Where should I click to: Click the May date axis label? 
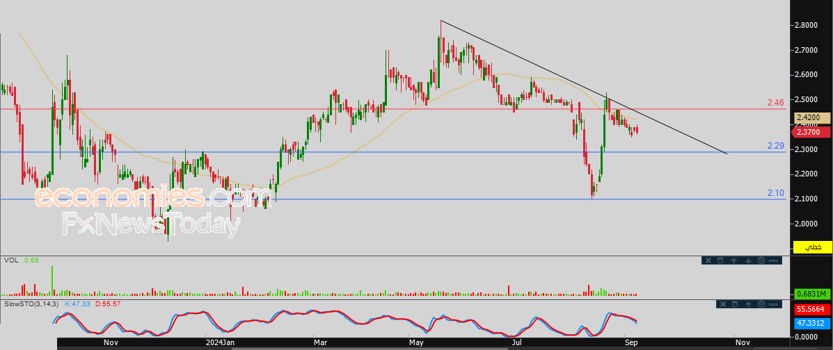(x=416, y=342)
